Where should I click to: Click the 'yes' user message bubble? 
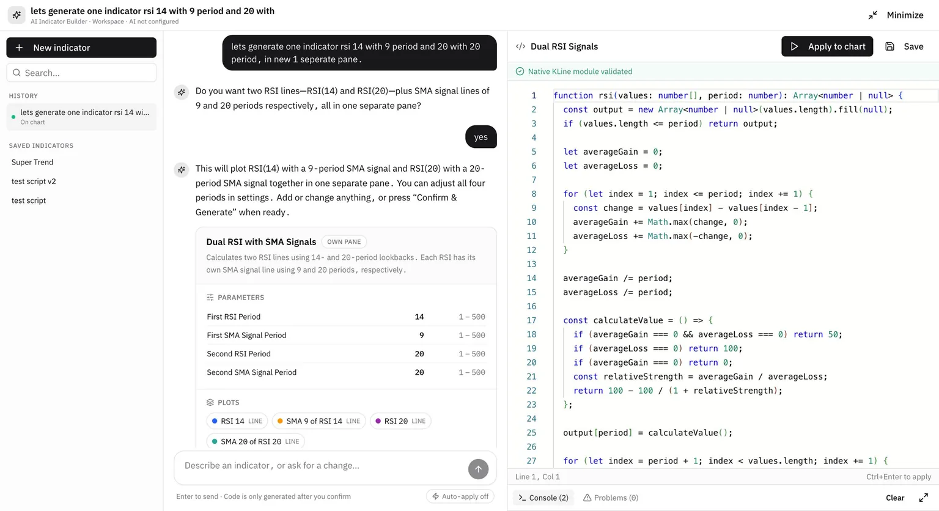click(481, 137)
